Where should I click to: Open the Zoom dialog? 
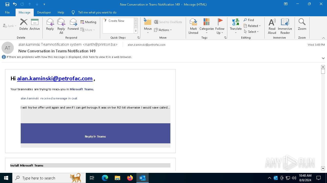(302, 25)
